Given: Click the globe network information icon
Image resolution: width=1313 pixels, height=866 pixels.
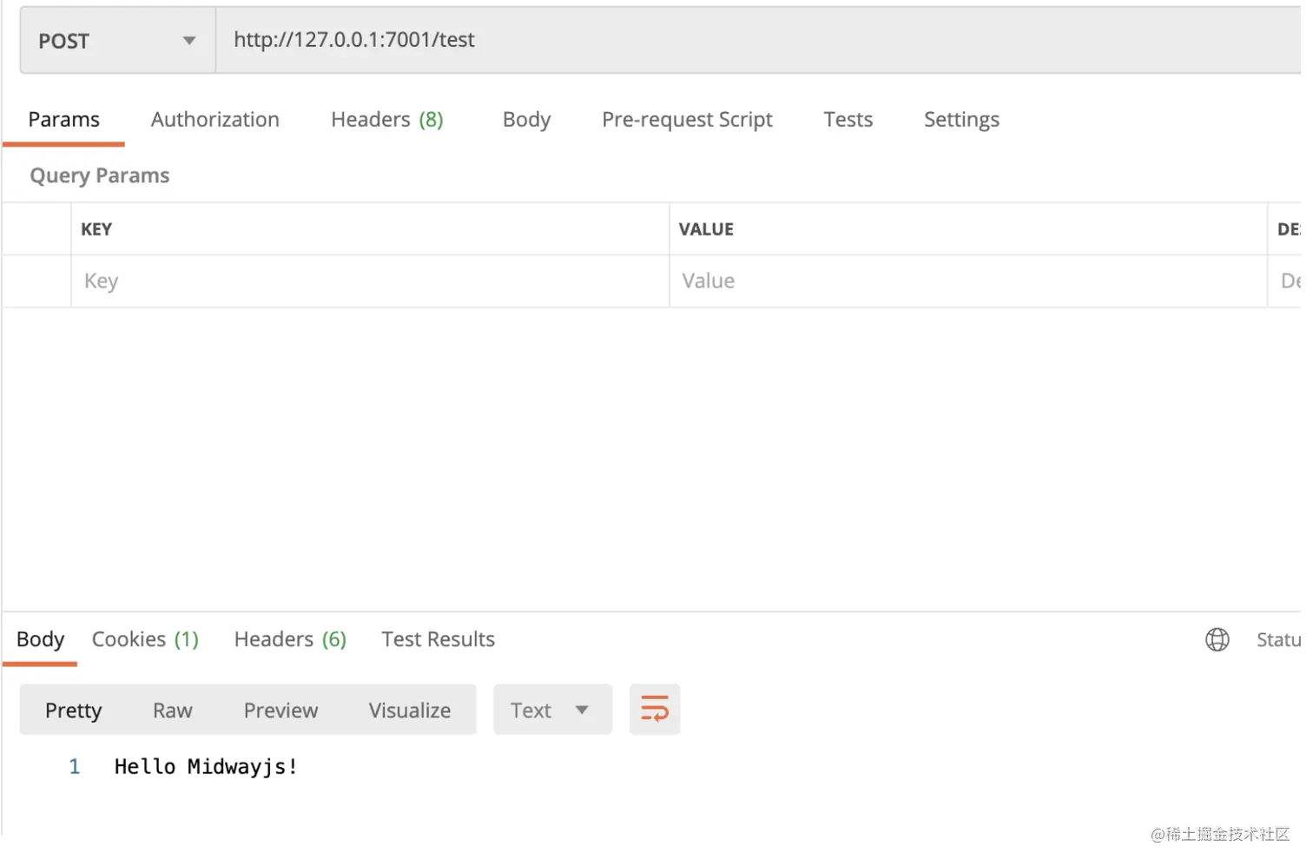Looking at the screenshot, I should pos(1217,640).
